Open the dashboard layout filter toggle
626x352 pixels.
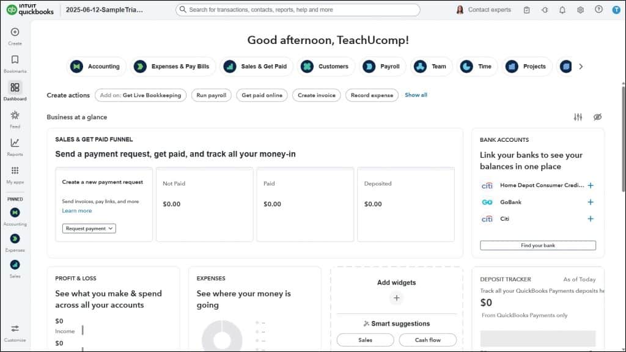(578, 117)
